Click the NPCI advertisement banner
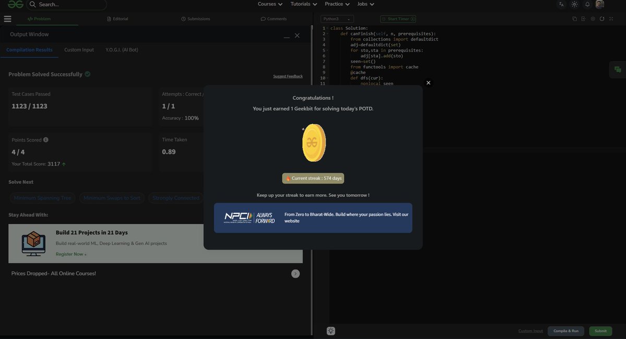Viewport: 626px width, 339px height. point(313,218)
